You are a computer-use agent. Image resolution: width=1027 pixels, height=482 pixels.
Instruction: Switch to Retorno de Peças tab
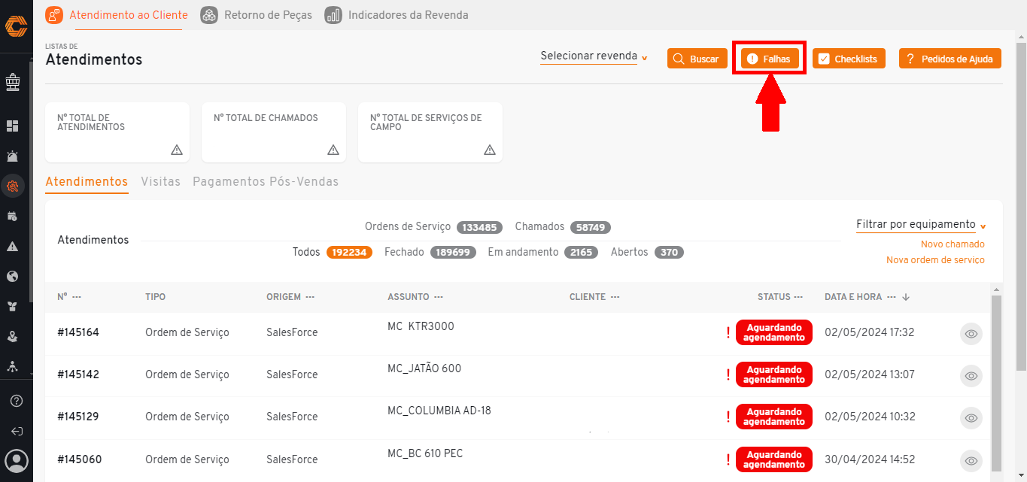point(257,15)
